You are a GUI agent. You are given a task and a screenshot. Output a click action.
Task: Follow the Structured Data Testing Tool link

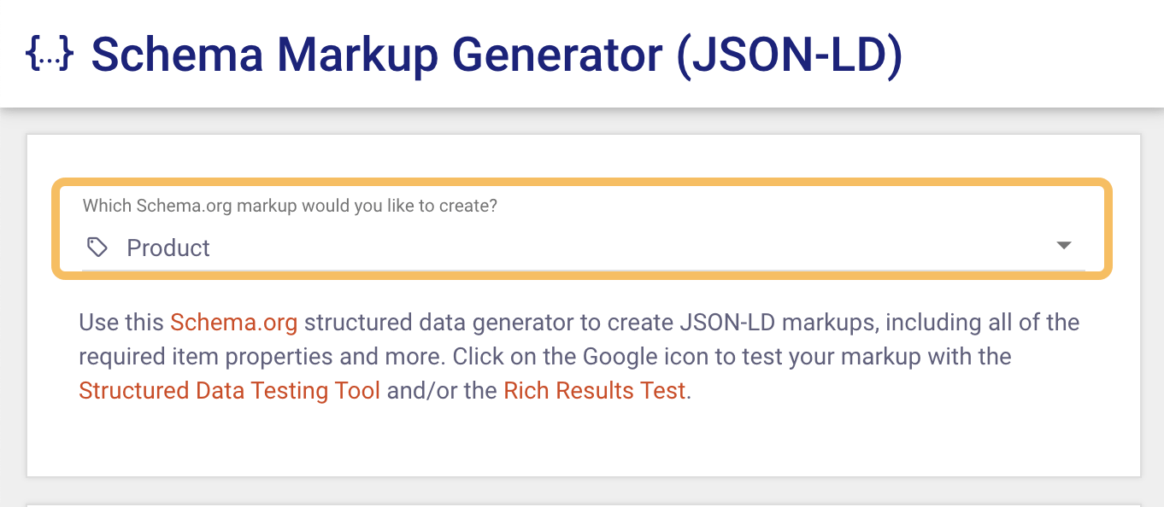(x=229, y=390)
